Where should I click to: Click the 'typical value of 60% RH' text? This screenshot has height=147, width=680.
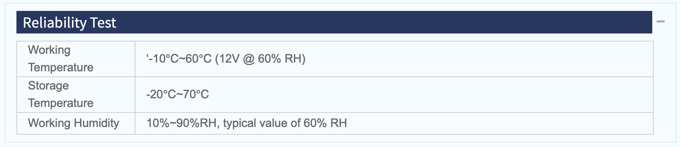285,123
